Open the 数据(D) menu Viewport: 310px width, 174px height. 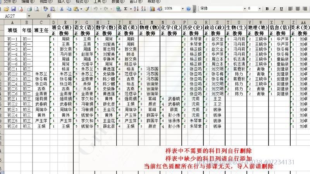coord(118,2)
